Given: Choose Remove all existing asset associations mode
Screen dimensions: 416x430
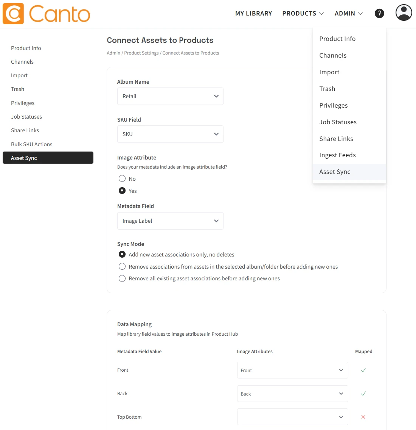Looking at the screenshot, I should pyautogui.click(x=122, y=278).
